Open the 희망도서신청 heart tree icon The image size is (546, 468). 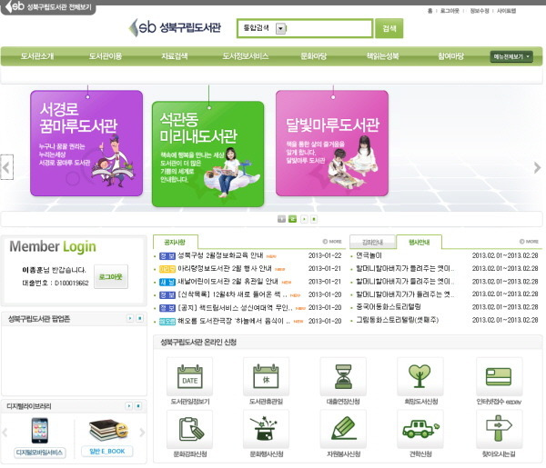(x=420, y=376)
